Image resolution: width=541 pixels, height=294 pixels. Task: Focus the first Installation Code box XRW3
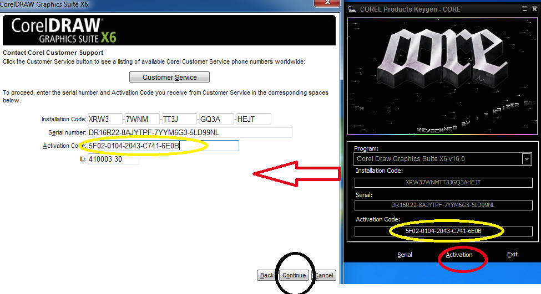(105, 119)
